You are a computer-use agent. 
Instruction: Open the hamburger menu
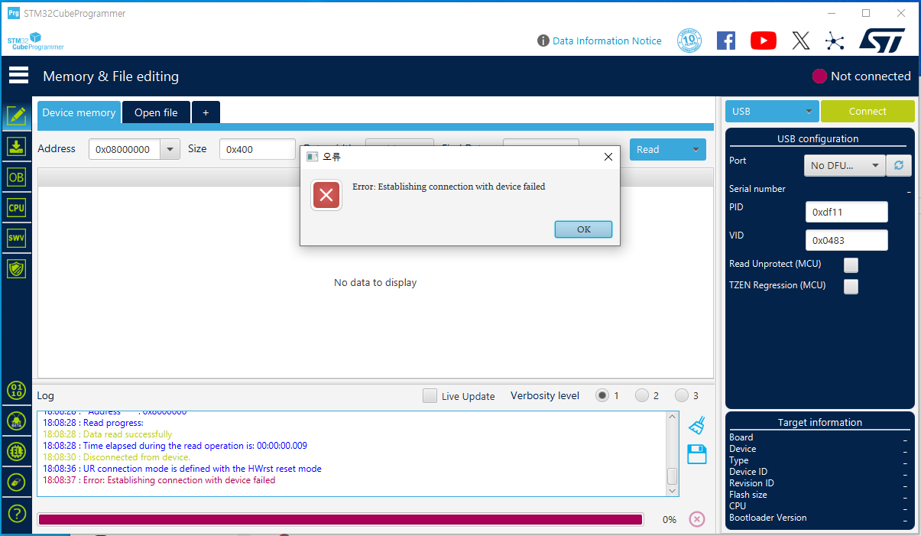click(x=18, y=75)
